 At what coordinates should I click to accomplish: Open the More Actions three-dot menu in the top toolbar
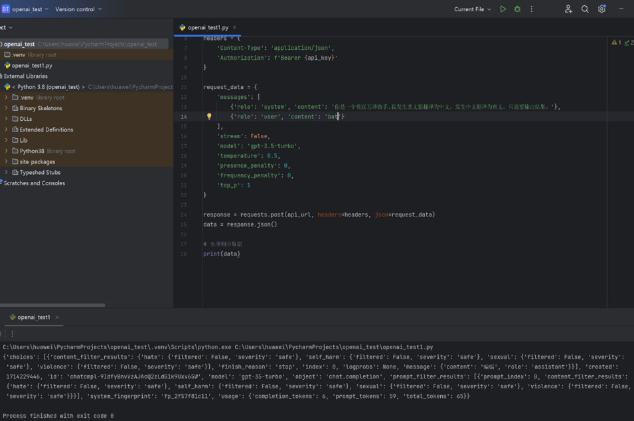point(531,9)
